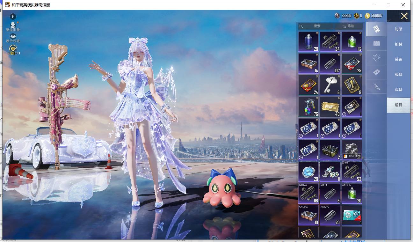Screen dimensions: 413x242
Task: Switch to the 时装 tab
Action: point(398,29)
